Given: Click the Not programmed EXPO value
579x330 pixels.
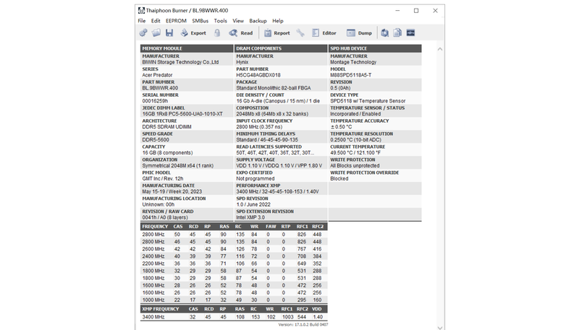Looking at the screenshot, I should click(255, 178).
